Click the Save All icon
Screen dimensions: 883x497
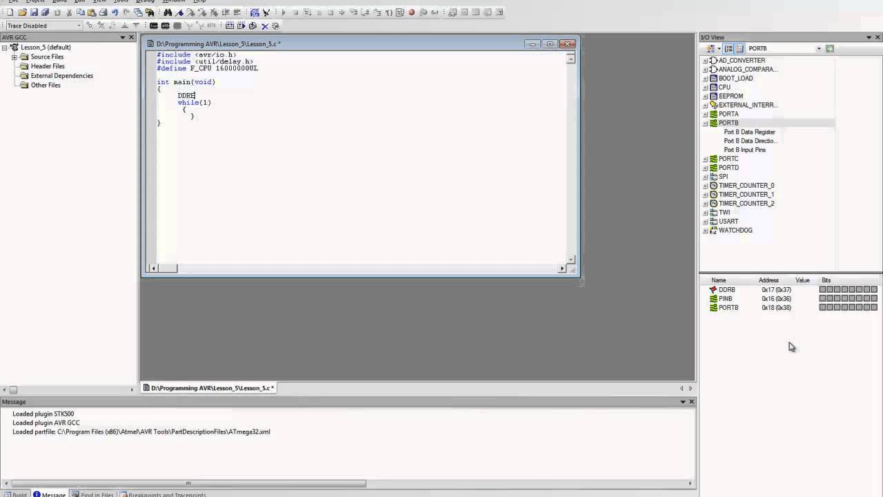pyautogui.click(x=46, y=12)
